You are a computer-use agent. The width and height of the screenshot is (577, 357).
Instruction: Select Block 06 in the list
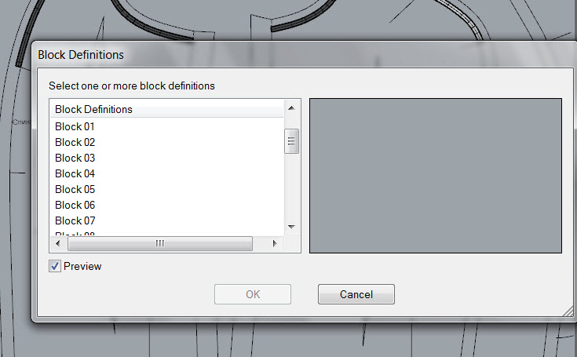click(x=75, y=205)
